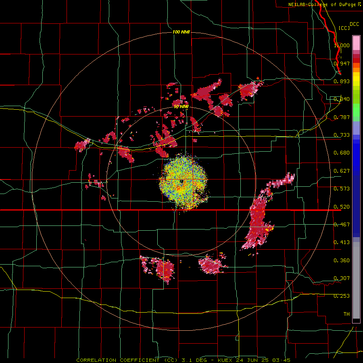Click the [CC] label above the color bar

[344, 28]
